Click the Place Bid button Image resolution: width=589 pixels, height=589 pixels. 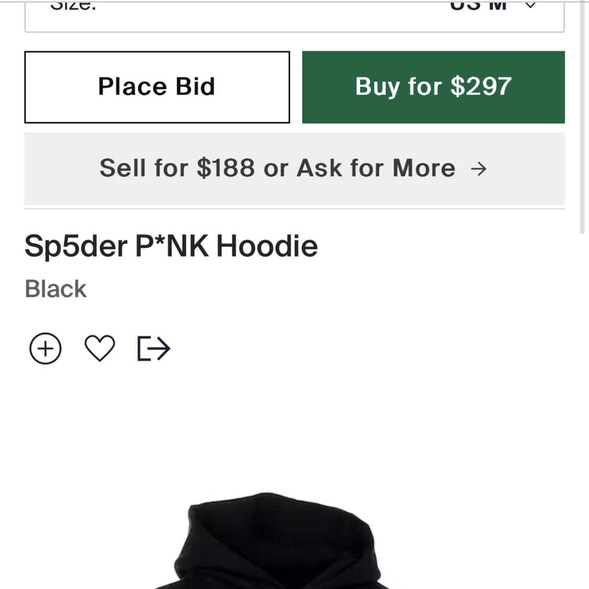(157, 86)
